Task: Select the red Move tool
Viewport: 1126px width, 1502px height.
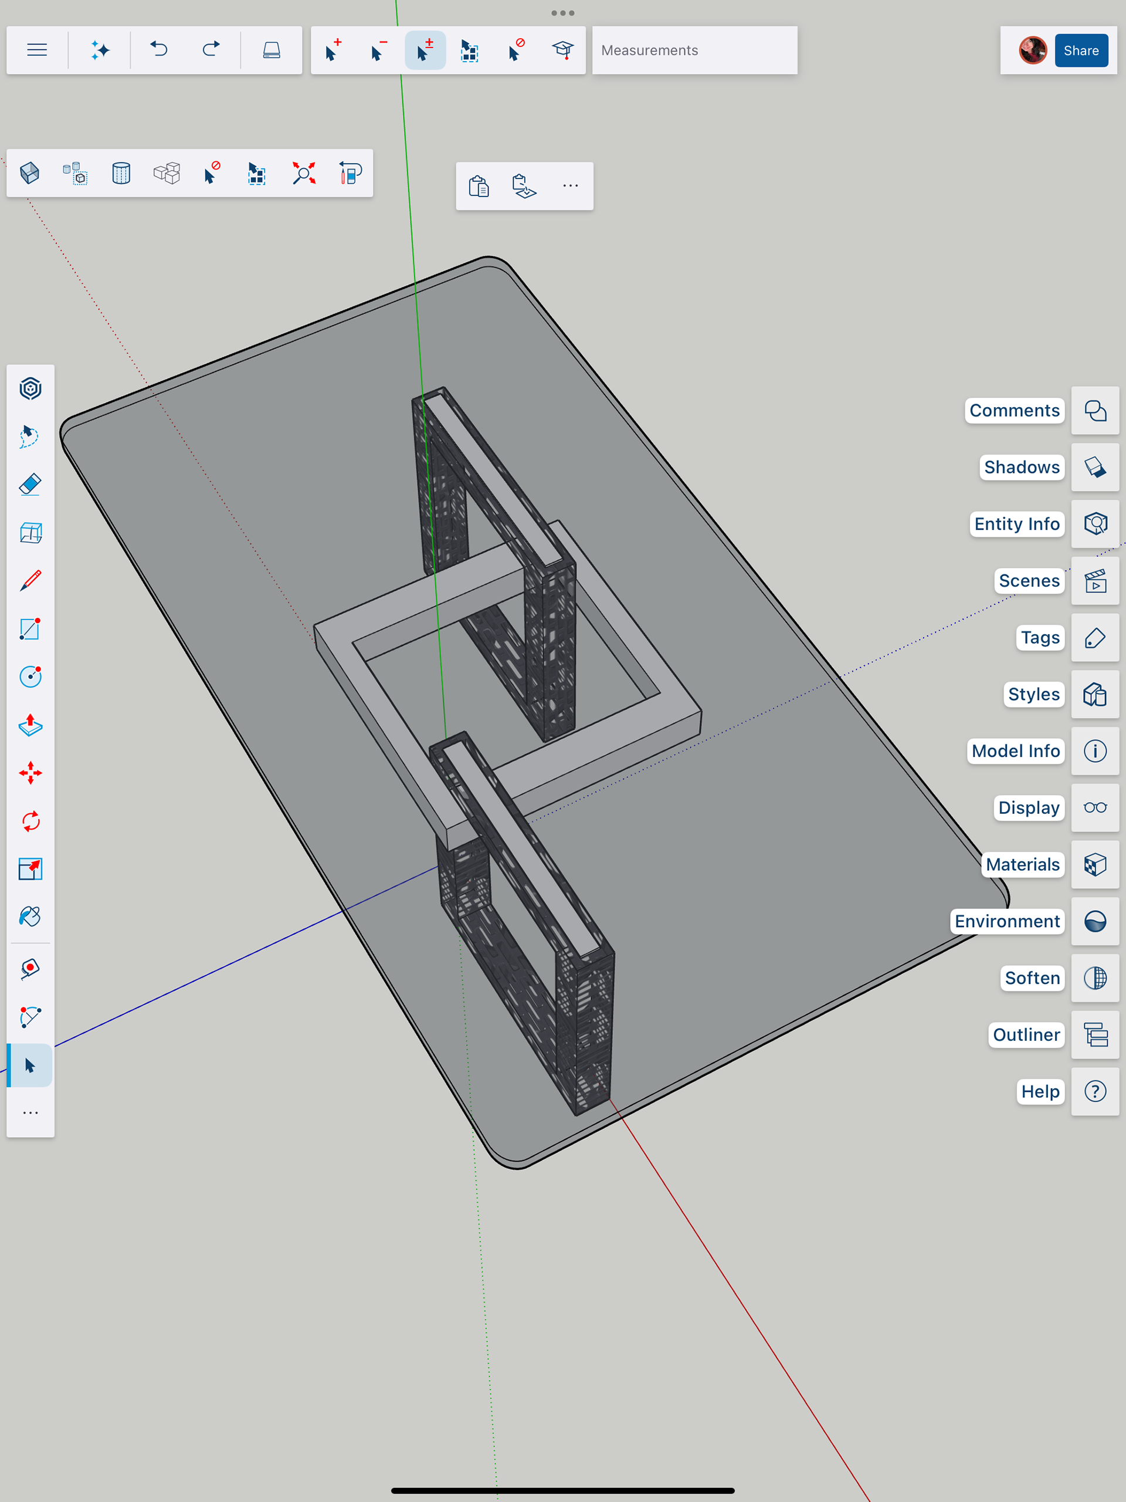Action: pos(30,773)
